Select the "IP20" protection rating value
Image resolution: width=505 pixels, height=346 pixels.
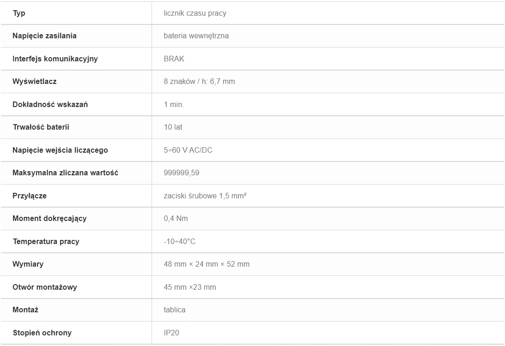(171, 333)
